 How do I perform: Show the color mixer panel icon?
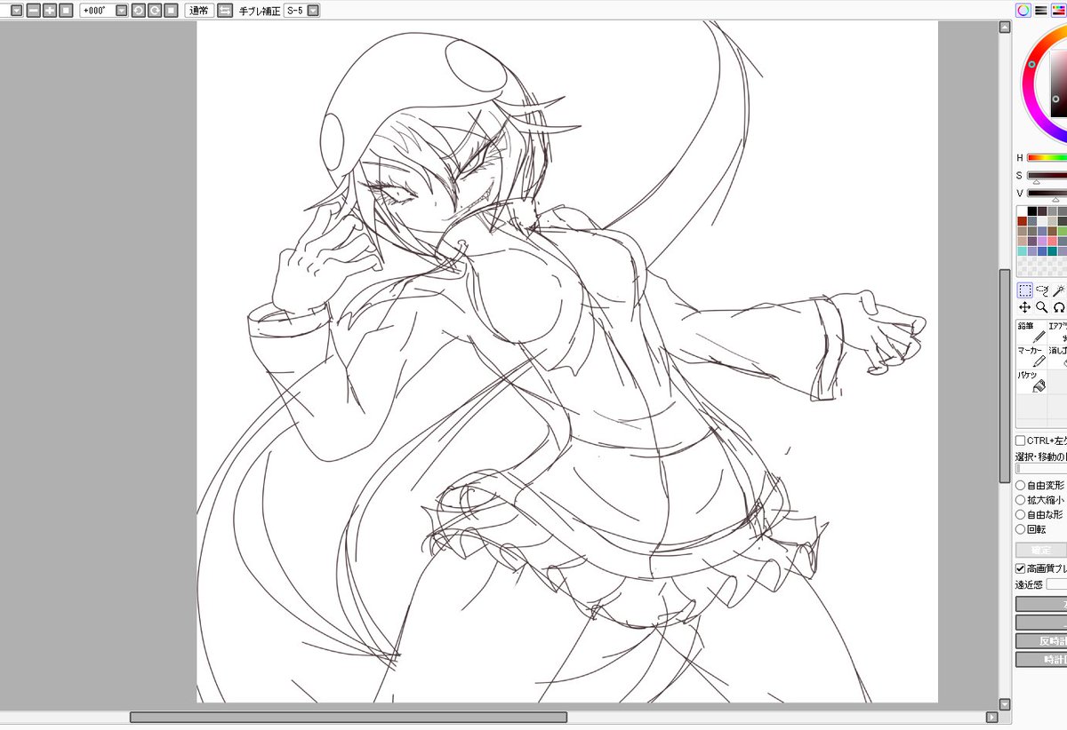(x=1057, y=10)
